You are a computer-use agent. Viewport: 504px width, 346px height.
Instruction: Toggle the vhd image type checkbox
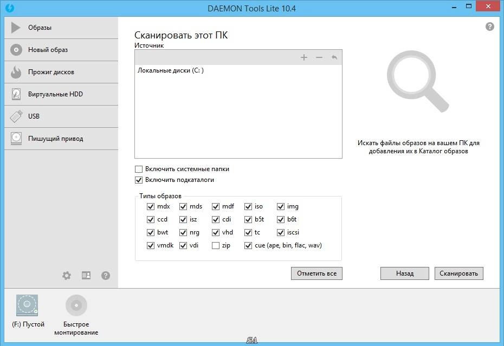(216, 232)
